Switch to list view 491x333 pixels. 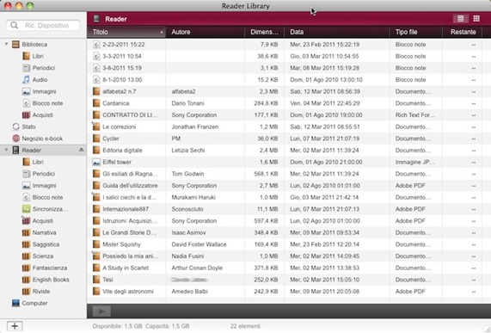tap(461, 19)
